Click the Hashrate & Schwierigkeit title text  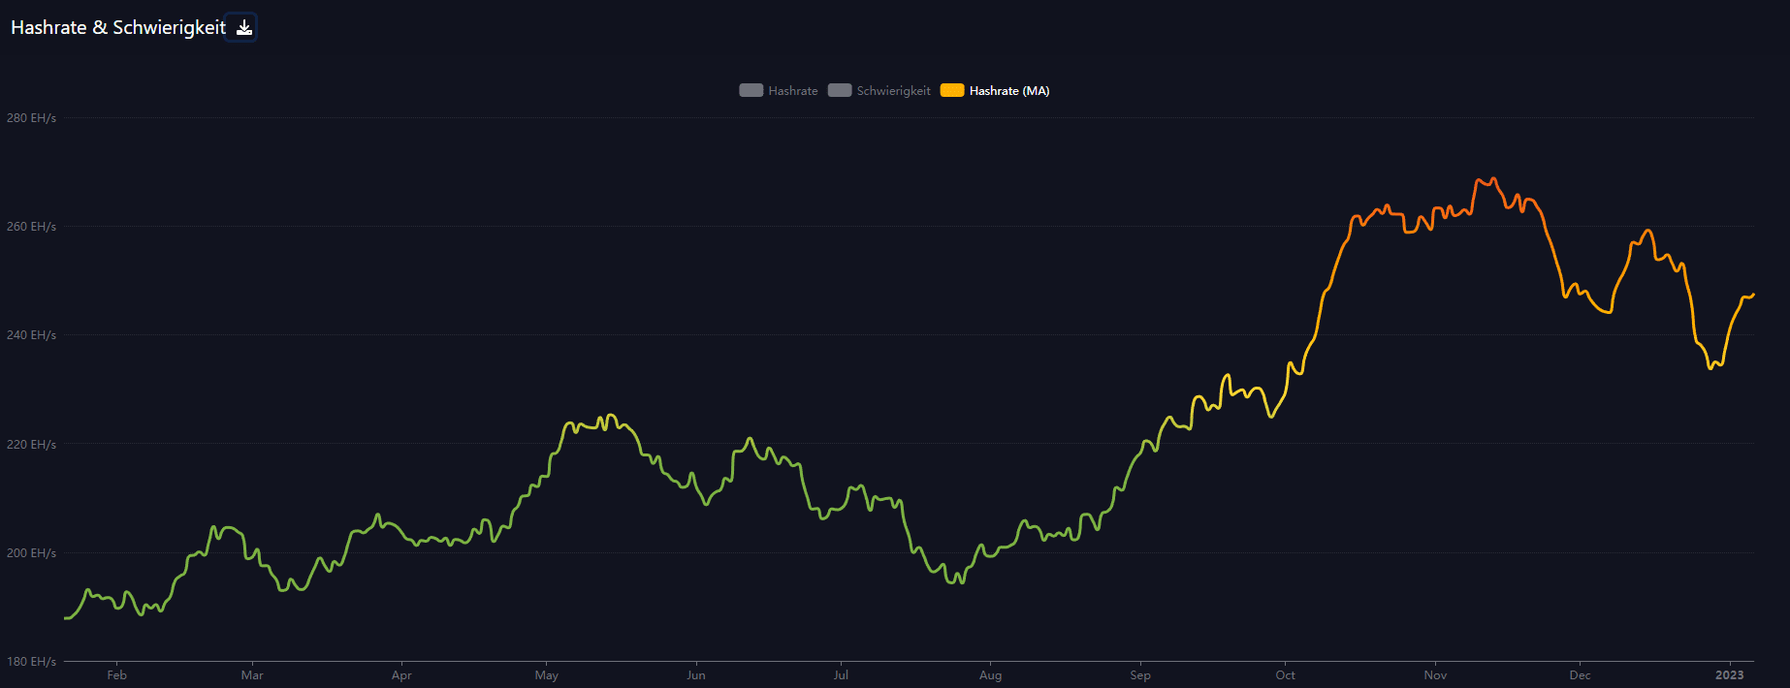117,28
